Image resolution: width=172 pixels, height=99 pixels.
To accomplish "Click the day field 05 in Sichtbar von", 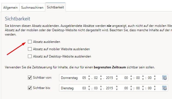I will 84,78.
